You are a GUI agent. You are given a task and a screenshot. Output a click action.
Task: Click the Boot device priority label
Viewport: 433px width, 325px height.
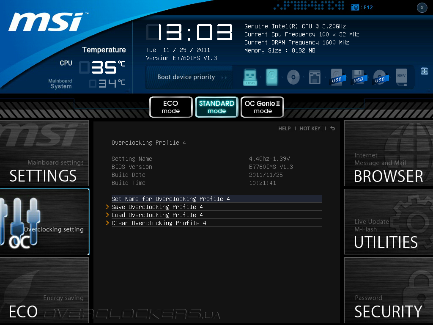(186, 77)
